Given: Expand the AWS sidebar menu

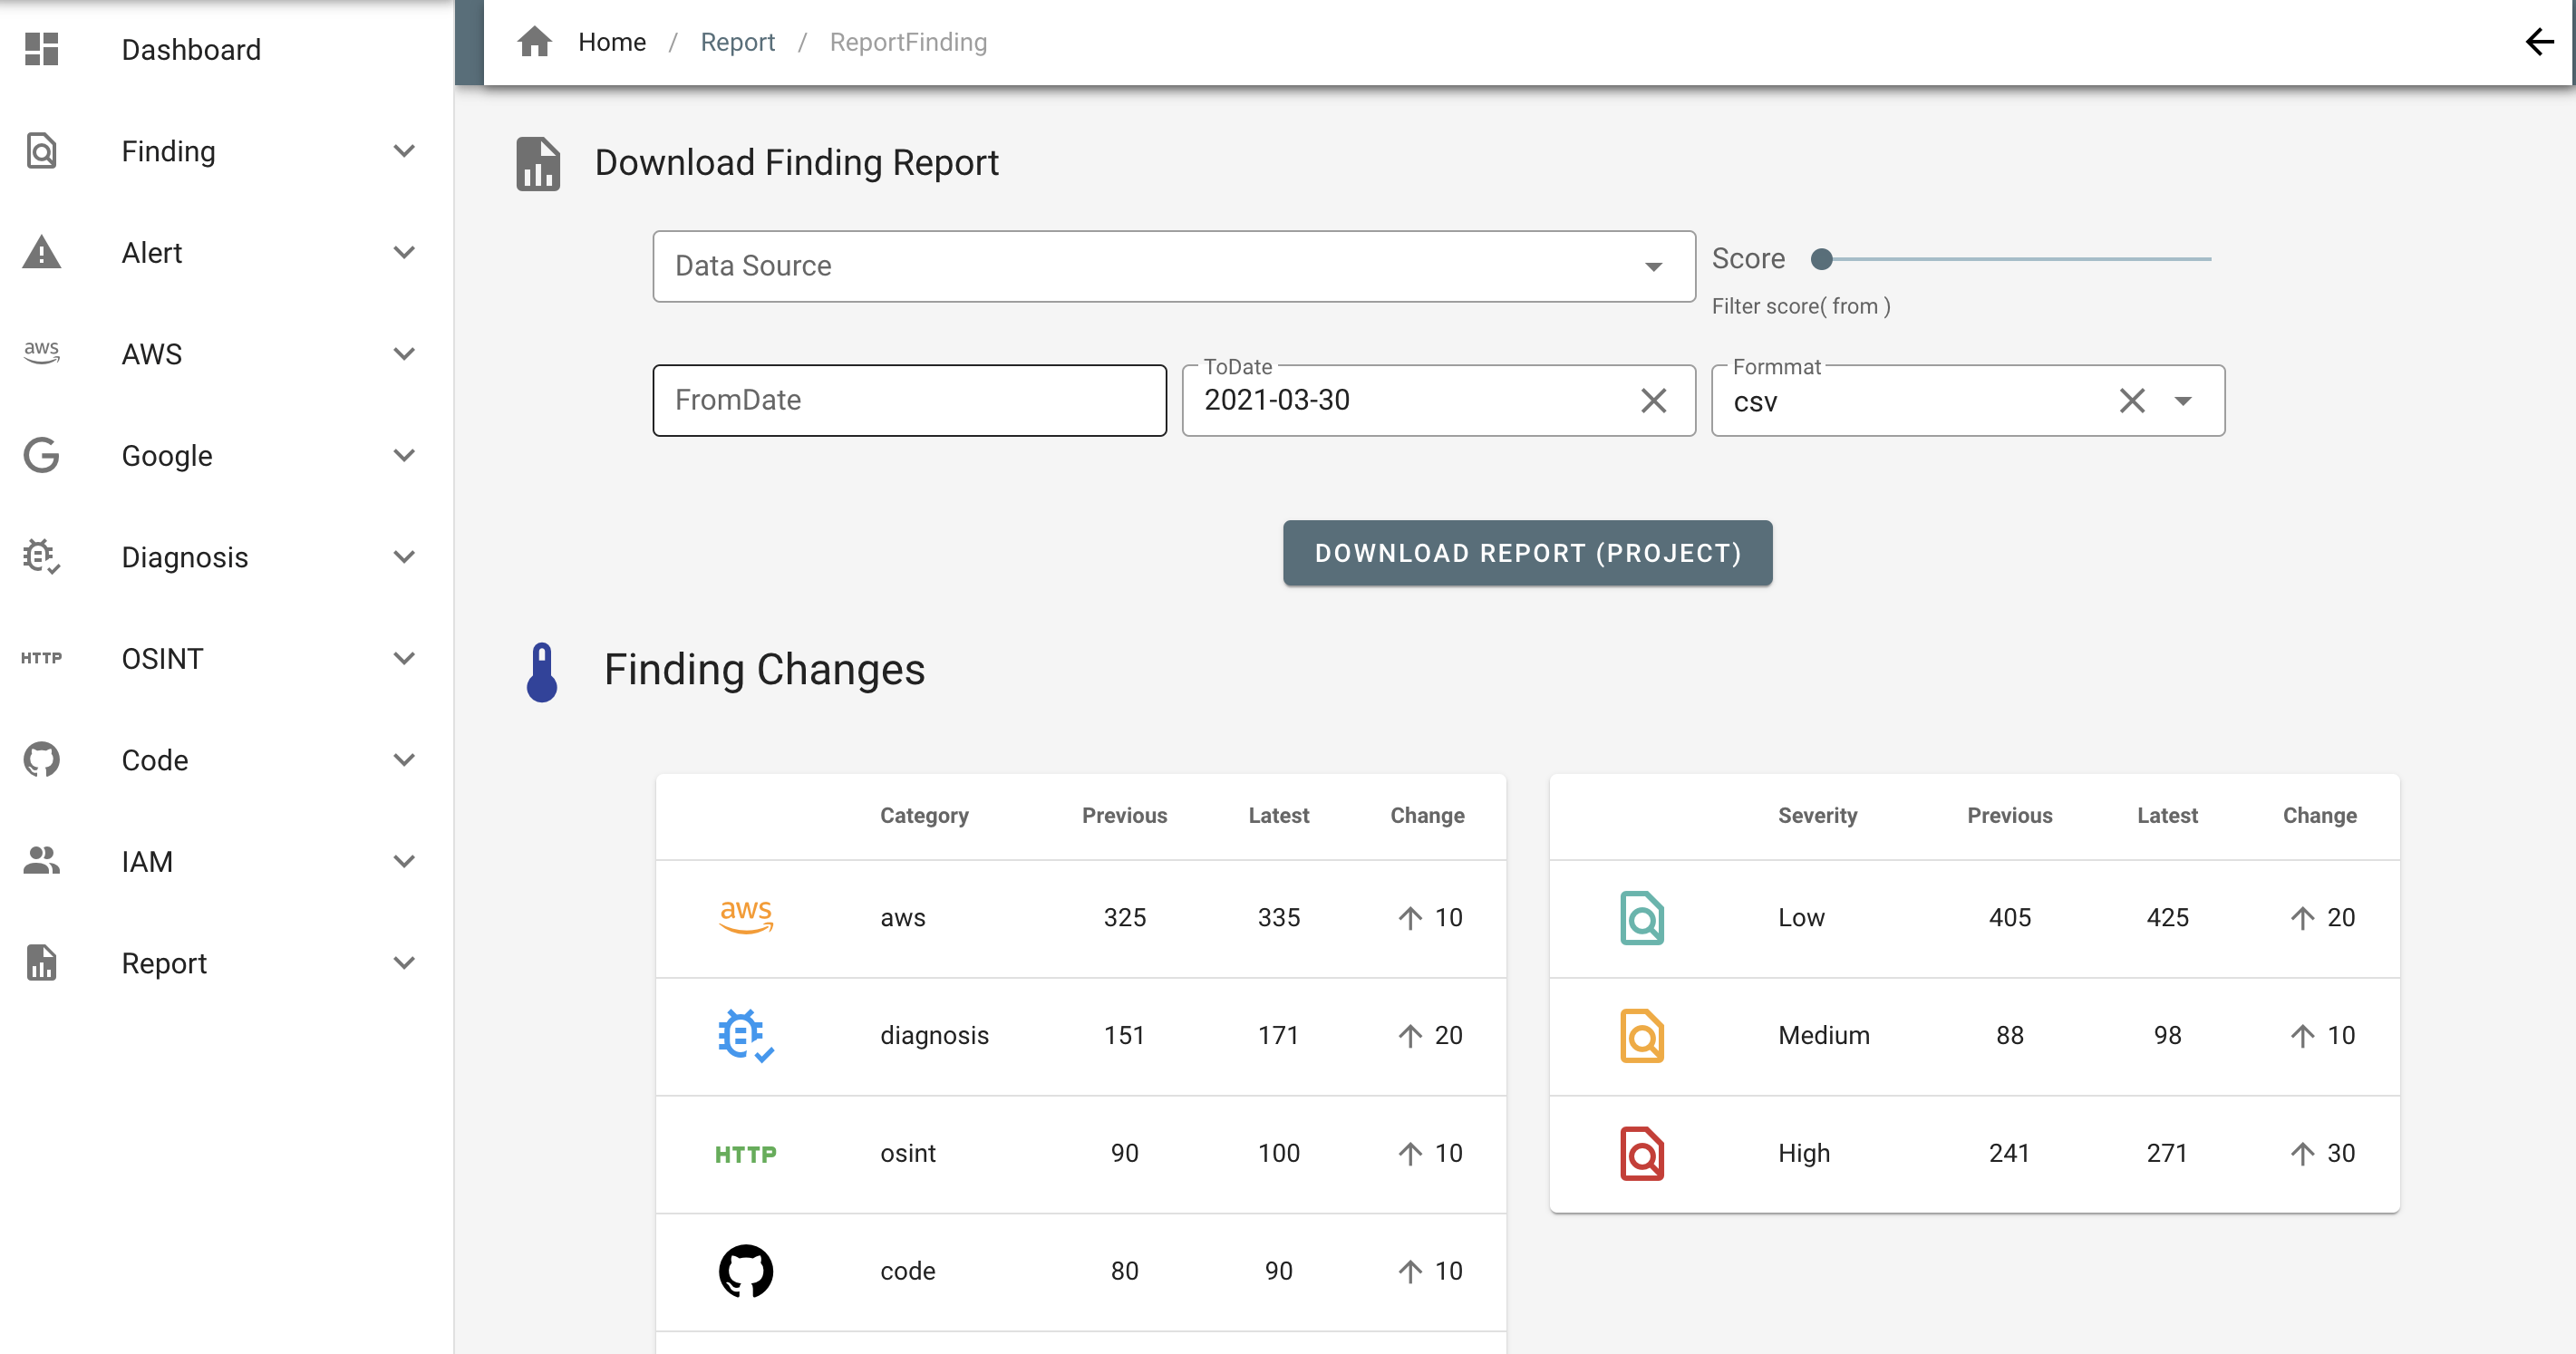Looking at the screenshot, I should 404,353.
